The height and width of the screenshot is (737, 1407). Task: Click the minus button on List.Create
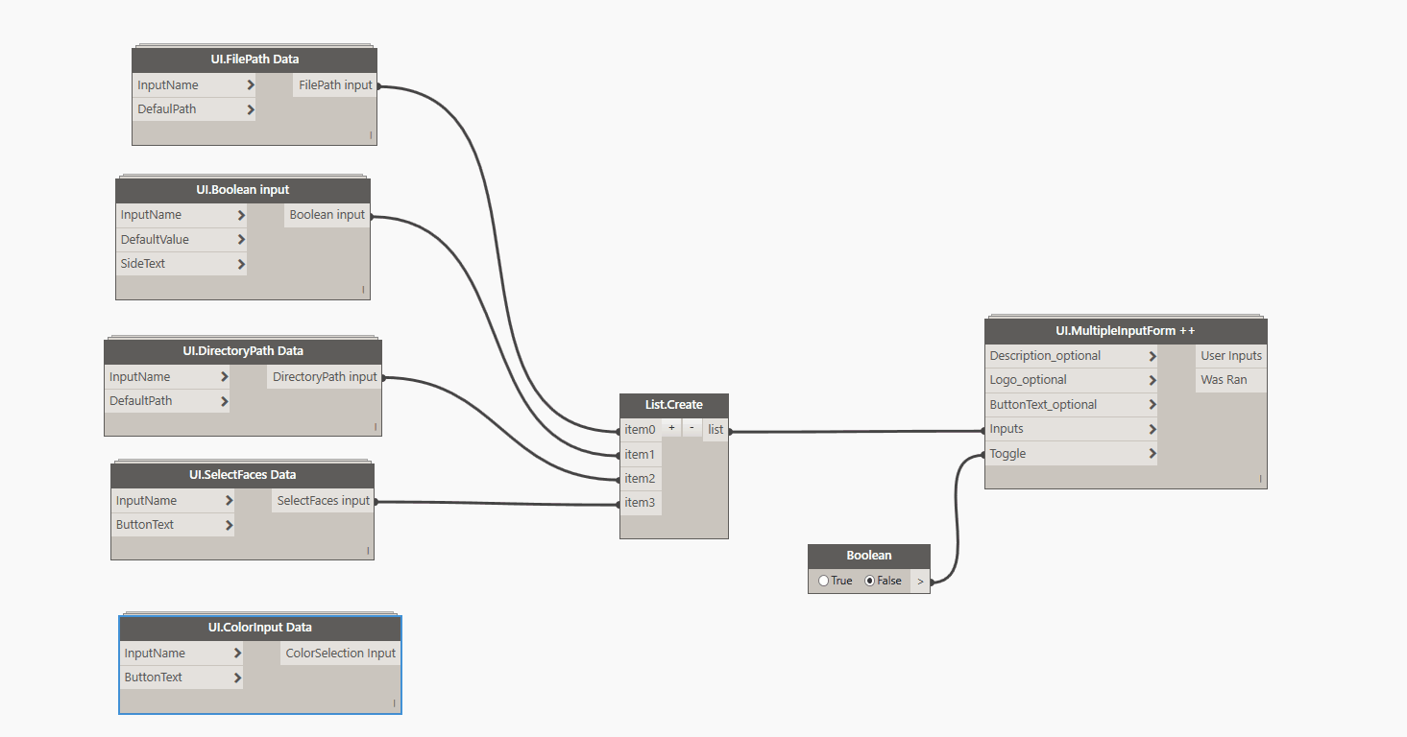click(x=692, y=428)
